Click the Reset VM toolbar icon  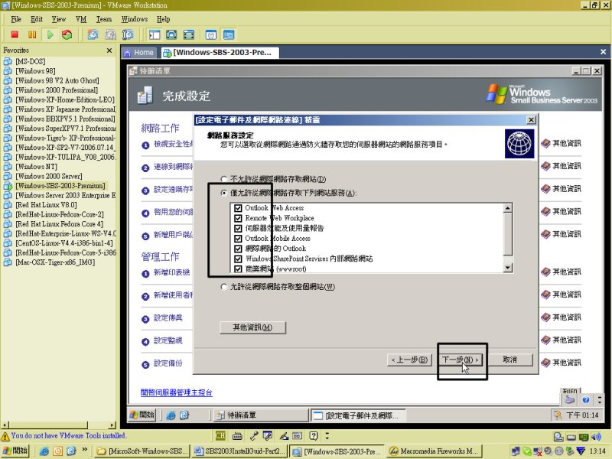(x=67, y=34)
